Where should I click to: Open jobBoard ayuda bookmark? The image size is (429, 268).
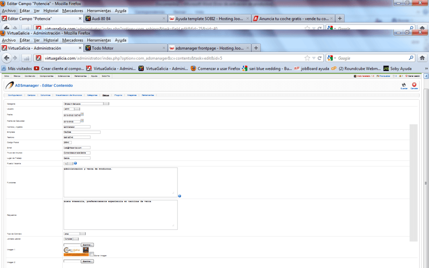click(x=312, y=69)
